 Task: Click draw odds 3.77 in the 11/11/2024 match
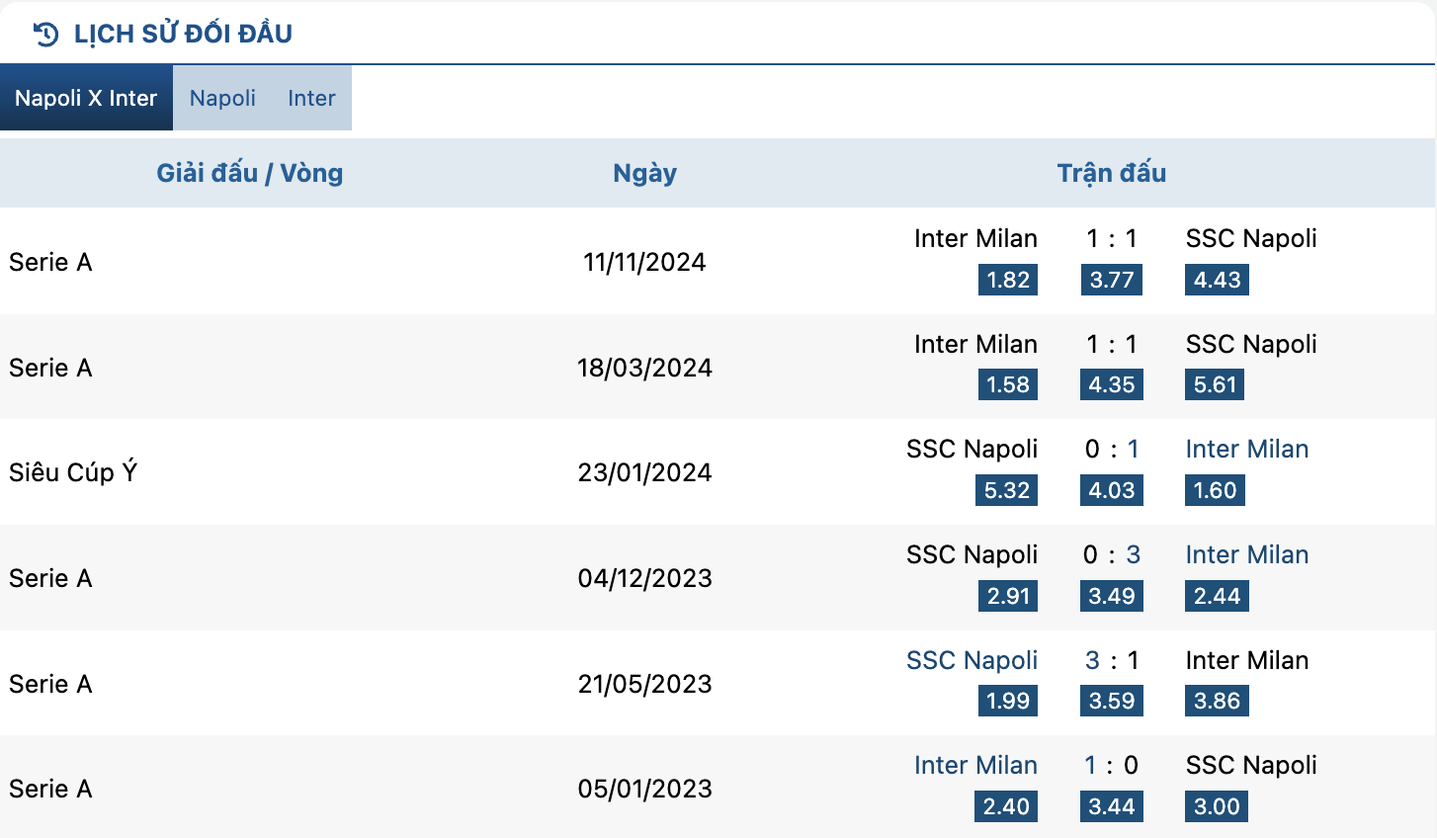coord(1112,280)
